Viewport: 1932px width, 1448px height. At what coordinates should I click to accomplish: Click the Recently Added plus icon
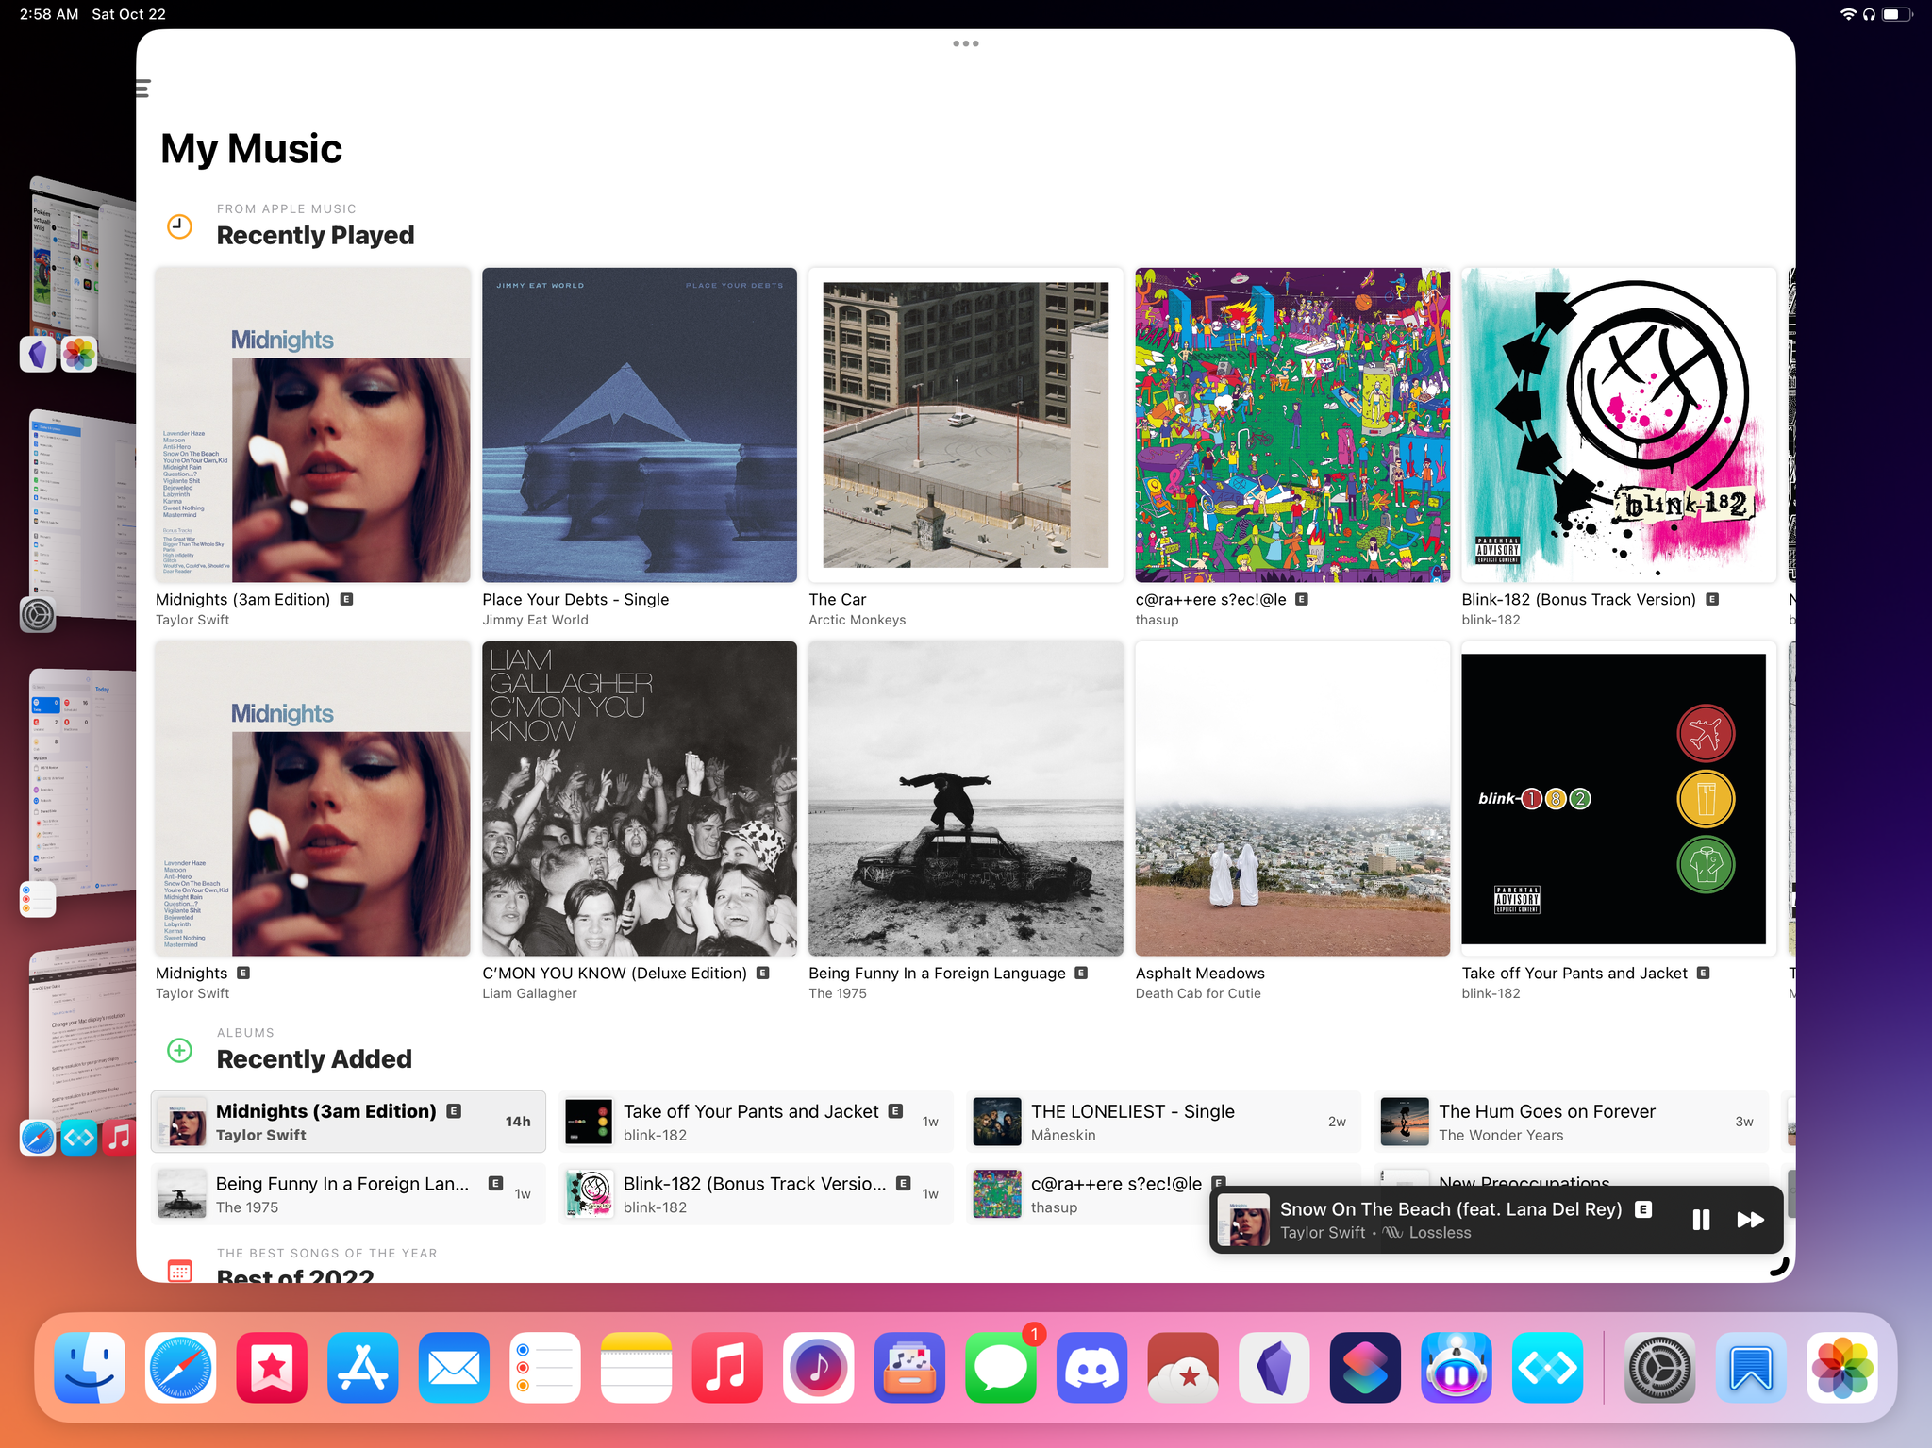(179, 1050)
